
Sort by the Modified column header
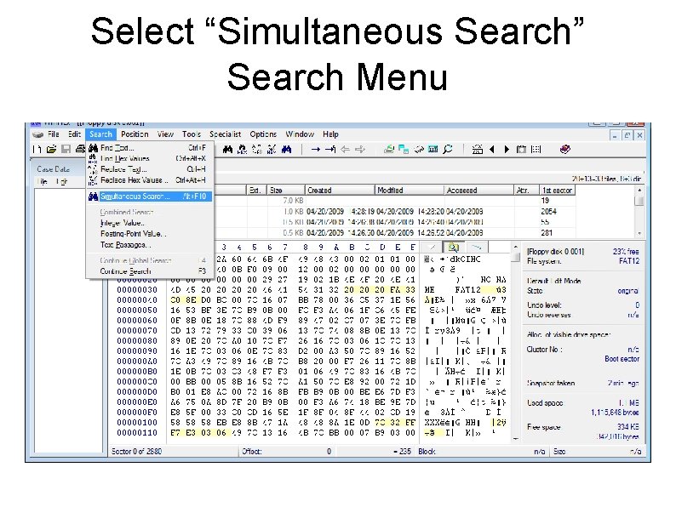click(x=410, y=191)
